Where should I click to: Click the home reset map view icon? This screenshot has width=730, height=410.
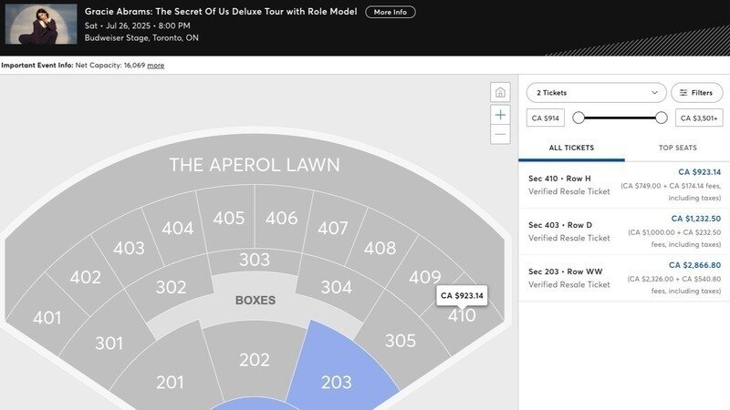500,92
